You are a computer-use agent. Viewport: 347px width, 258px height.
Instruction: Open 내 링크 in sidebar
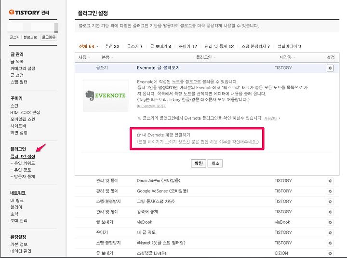pyautogui.click(x=17, y=201)
